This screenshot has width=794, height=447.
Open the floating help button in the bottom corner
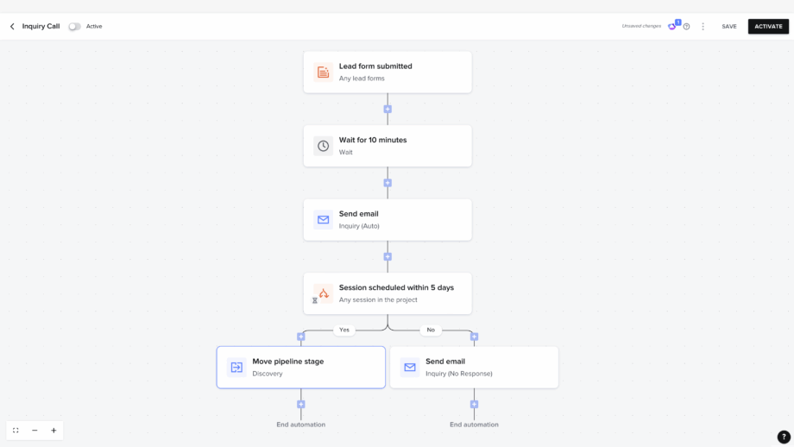pos(784,437)
